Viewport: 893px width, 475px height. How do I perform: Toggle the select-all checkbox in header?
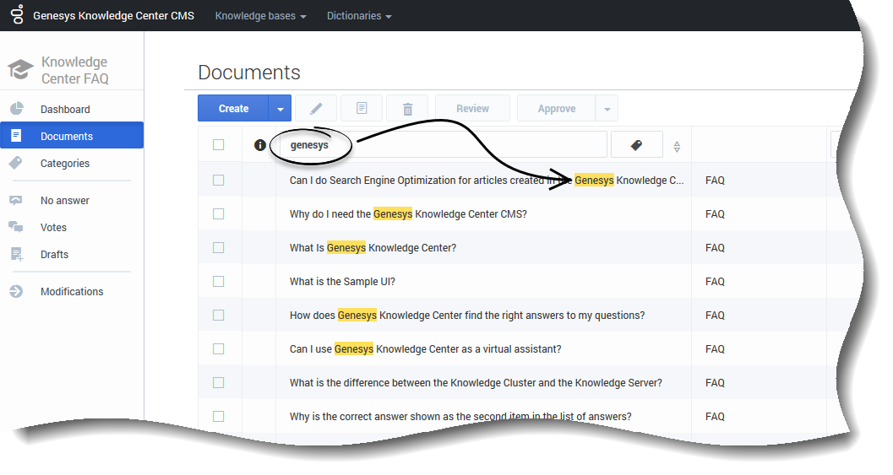(x=219, y=145)
